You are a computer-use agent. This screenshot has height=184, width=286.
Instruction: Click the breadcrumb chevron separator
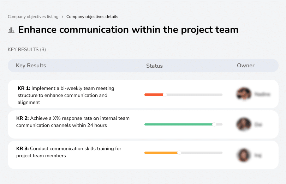click(62, 17)
